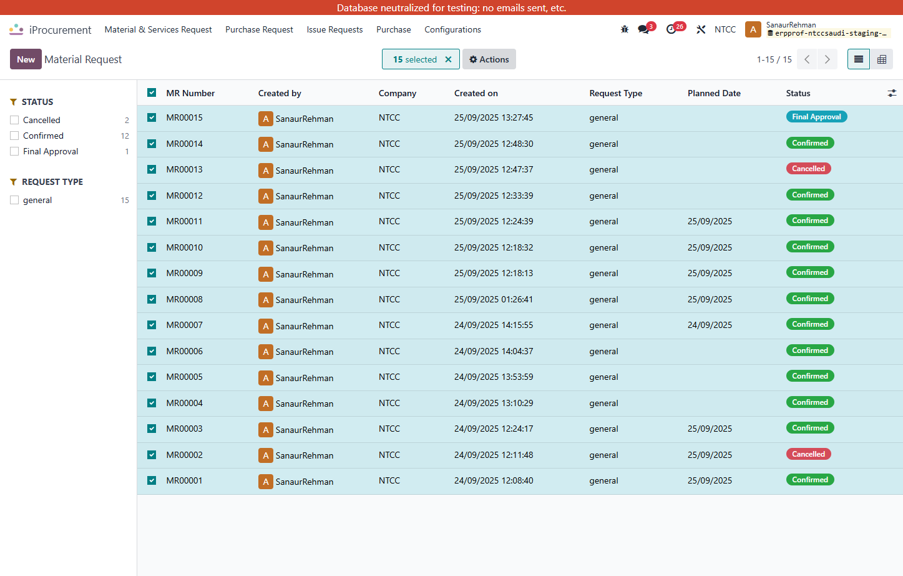Expand the Configurations menu
The width and height of the screenshot is (903, 576).
point(452,29)
